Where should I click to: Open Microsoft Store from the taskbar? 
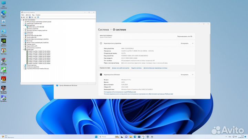pos(139,137)
